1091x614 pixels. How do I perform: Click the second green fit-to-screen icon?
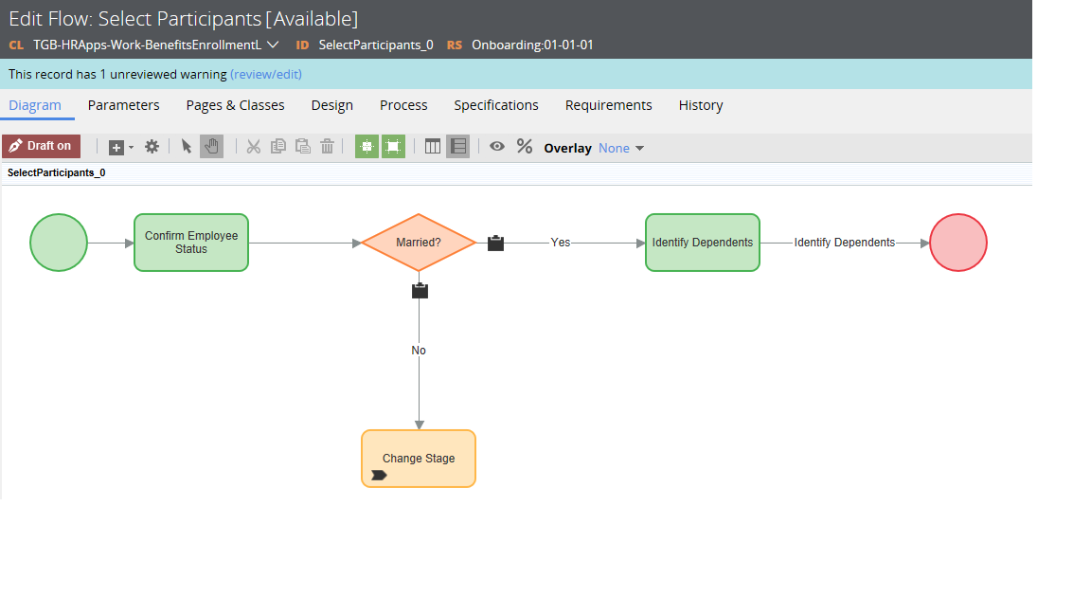click(x=393, y=147)
